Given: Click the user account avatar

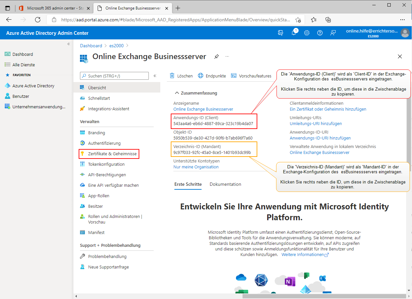Looking at the screenshot, I should tap(405, 33).
